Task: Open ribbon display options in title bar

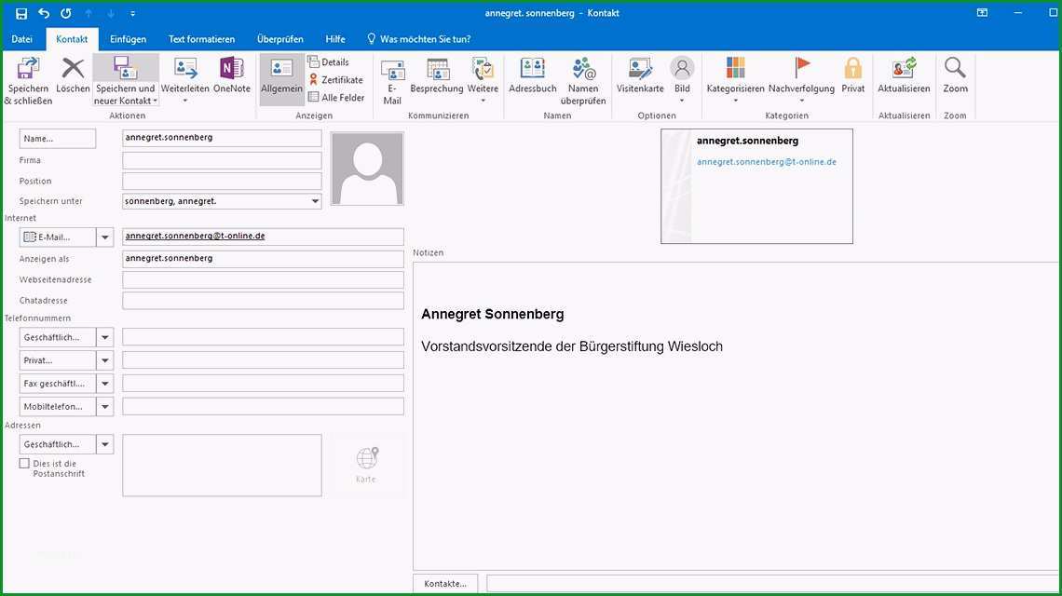Action: [x=982, y=13]
